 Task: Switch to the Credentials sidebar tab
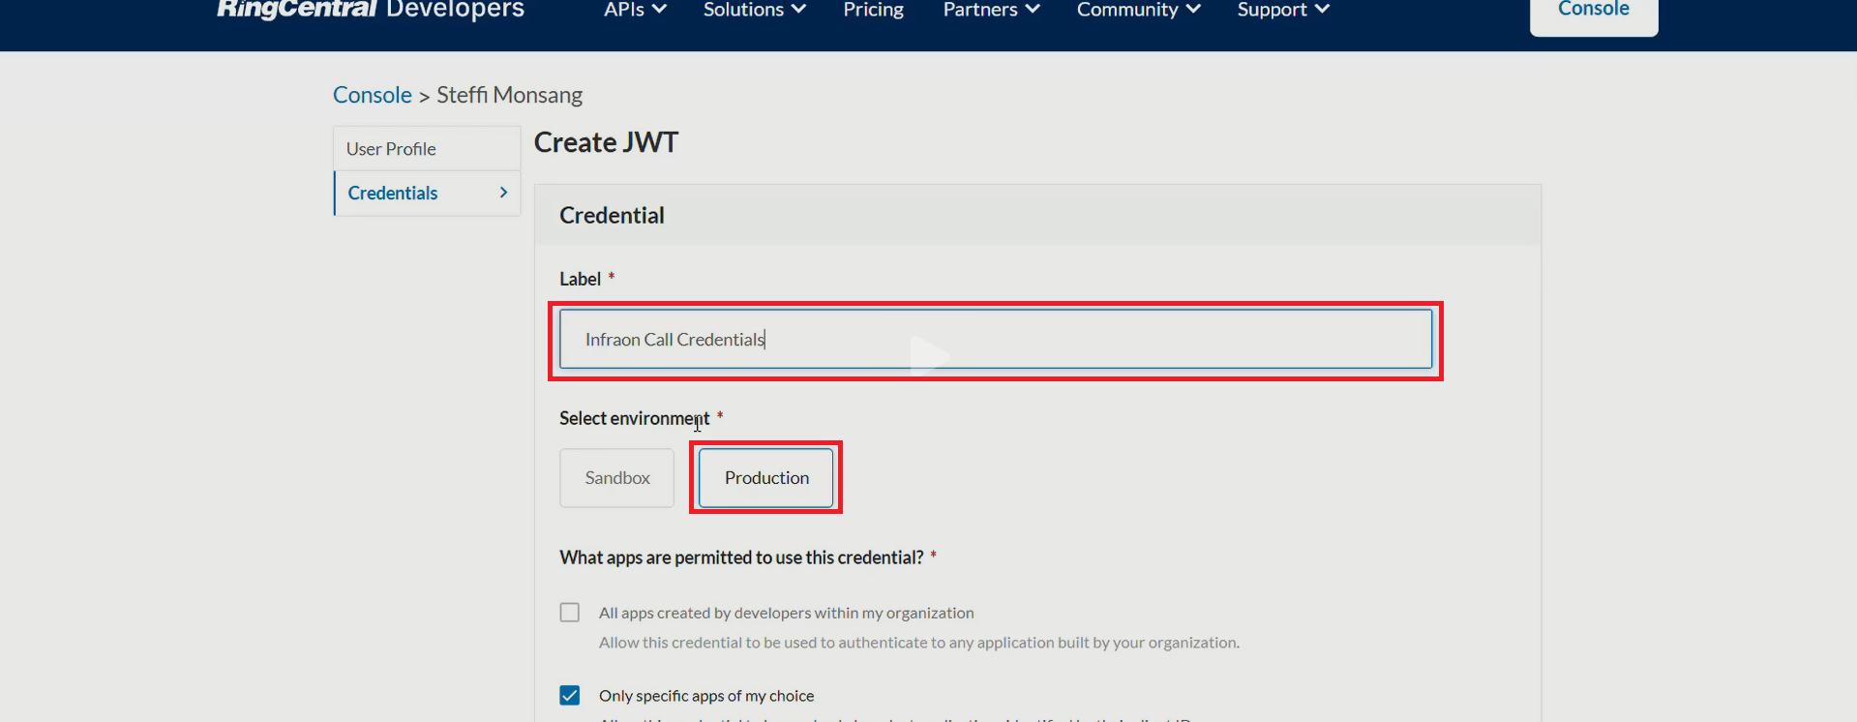point(393,194)
